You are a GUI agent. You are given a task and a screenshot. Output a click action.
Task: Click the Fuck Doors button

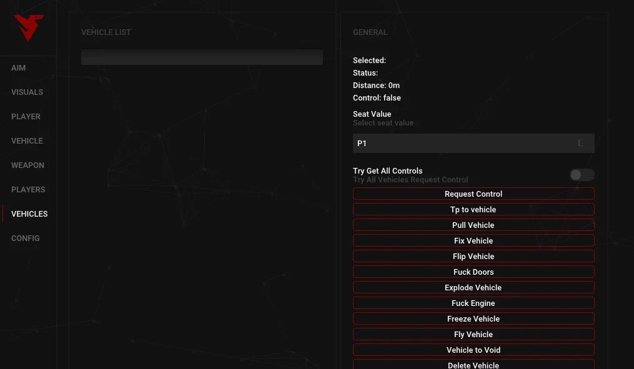(473, 272)
